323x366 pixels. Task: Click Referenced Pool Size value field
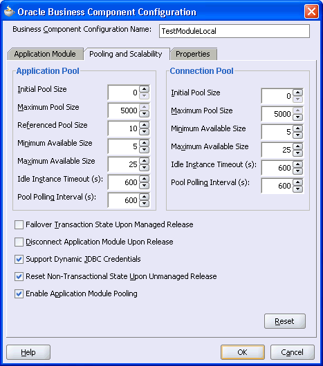pos(124,128)
